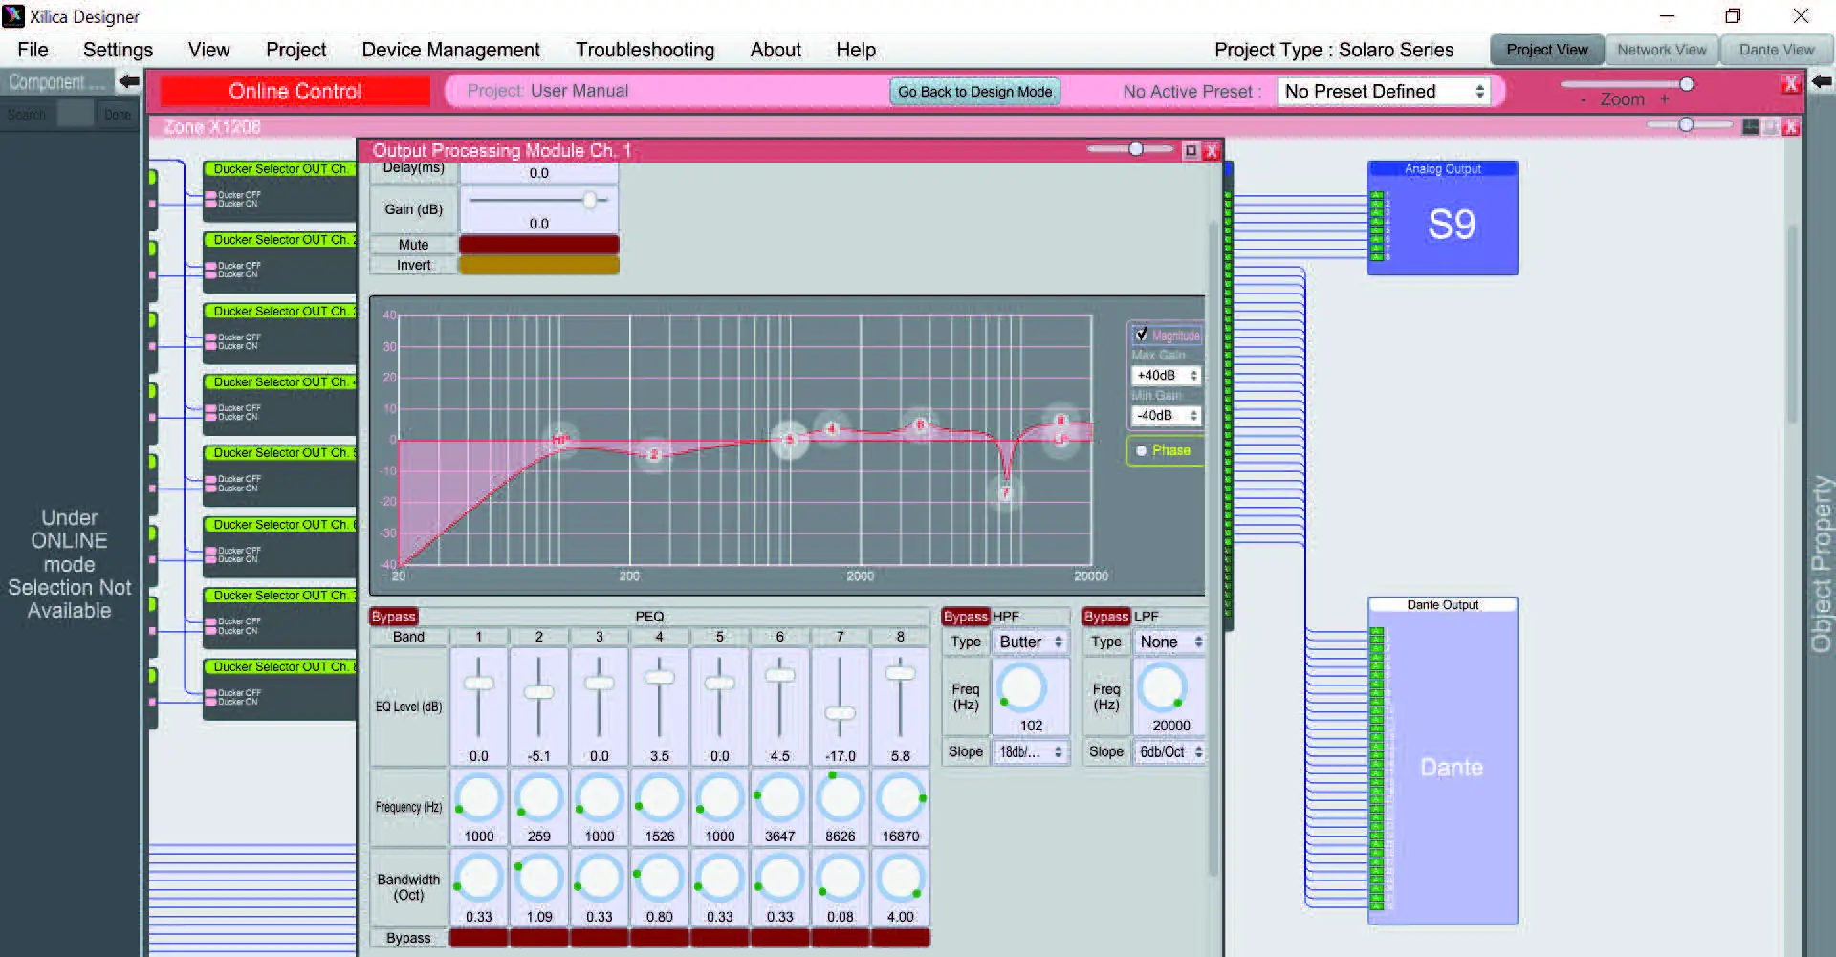The width and height of the screenshot is (1836, 957).
Task: Click the LPF frequency knob
Action: [x=1163, y=687]
